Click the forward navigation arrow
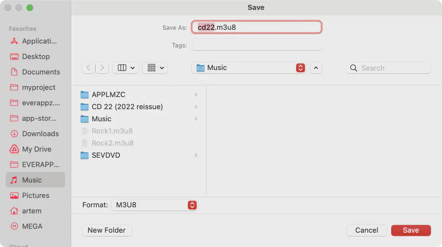The width and height of the screenshot is (442, 247). pos(102,68)
